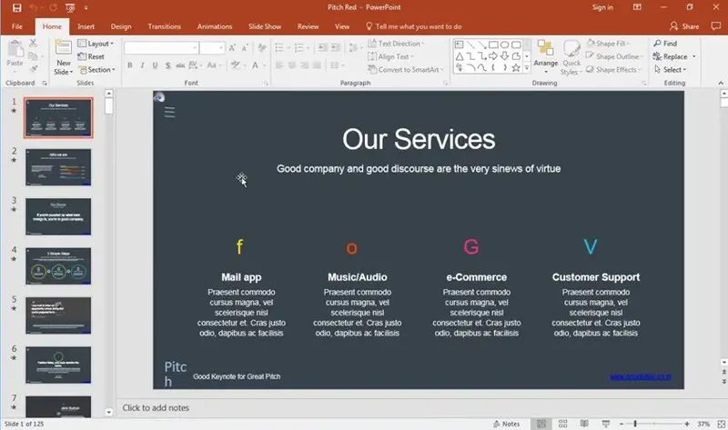The image size is (728, 430).
Task: Open the Shape Effects dropdown
Action: [613, 70]
